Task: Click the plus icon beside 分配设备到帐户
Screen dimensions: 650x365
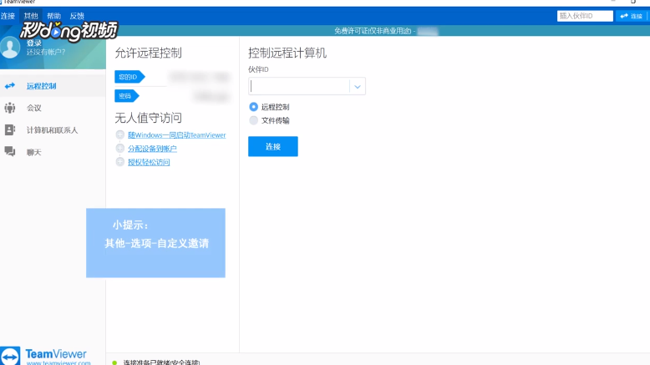Action: pyautogui.click(x=120, y=149)
